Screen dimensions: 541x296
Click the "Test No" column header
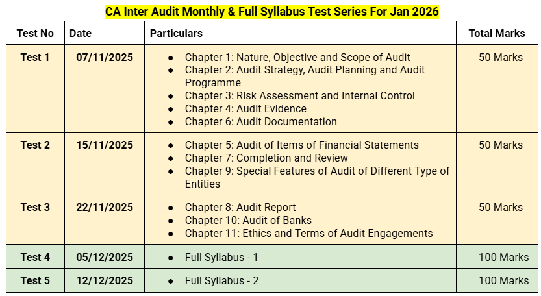coord(34,33)
